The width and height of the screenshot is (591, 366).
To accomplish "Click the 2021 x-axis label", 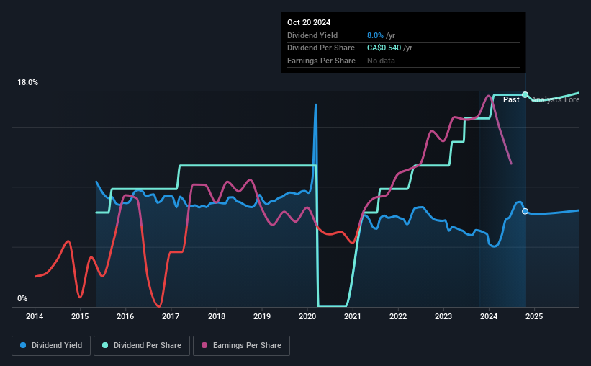I will [x=353, y=316].
